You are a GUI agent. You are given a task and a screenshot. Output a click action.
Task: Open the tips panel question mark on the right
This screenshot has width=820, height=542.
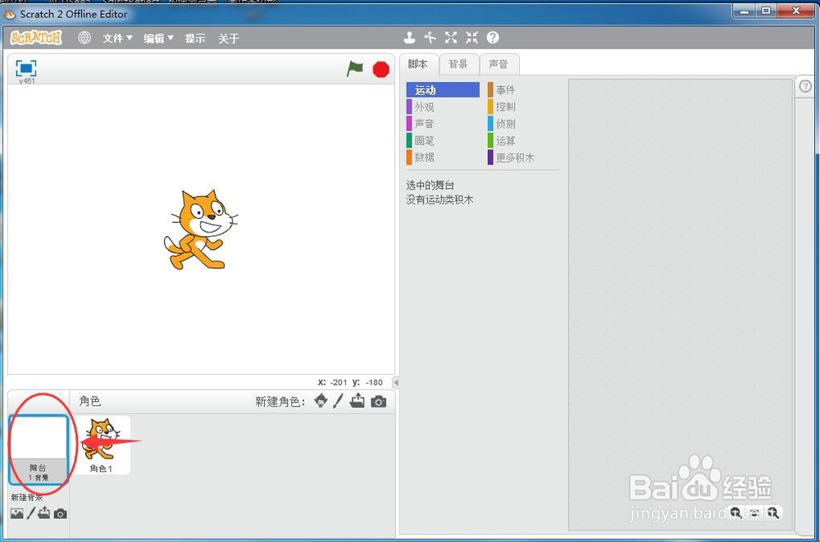point(805,85)
